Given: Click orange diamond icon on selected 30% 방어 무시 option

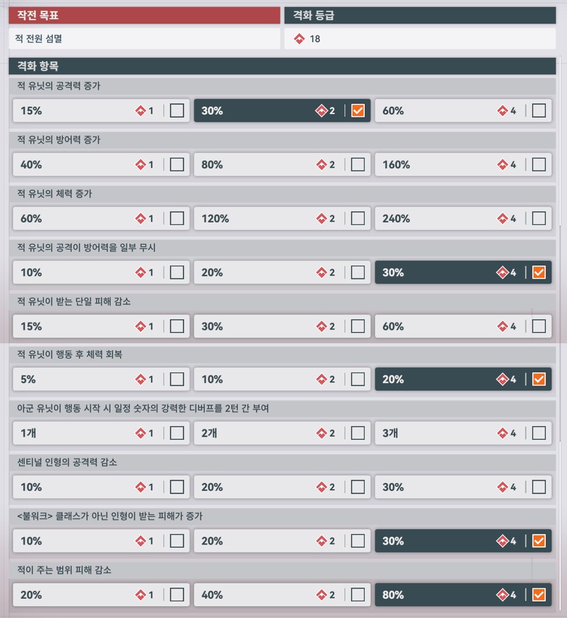Looking at the screenshot, I should (x=502, y=273).
